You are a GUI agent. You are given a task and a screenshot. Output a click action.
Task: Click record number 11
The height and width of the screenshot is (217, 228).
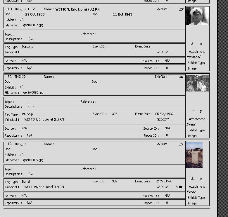point(10,76)
